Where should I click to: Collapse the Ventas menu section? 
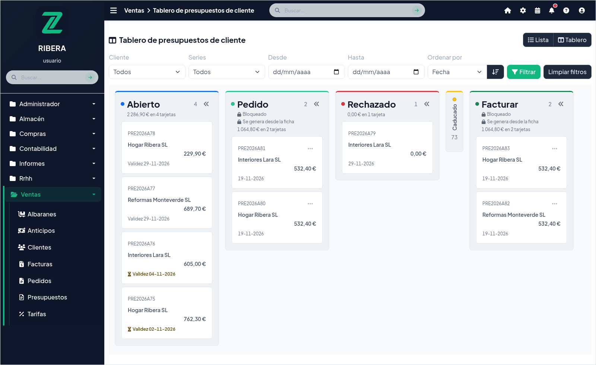tap(53, 194)
